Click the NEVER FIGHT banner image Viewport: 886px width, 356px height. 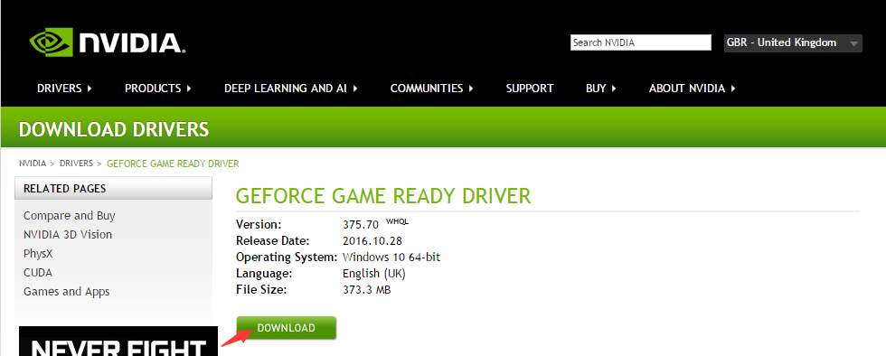[x=118, y=342]
